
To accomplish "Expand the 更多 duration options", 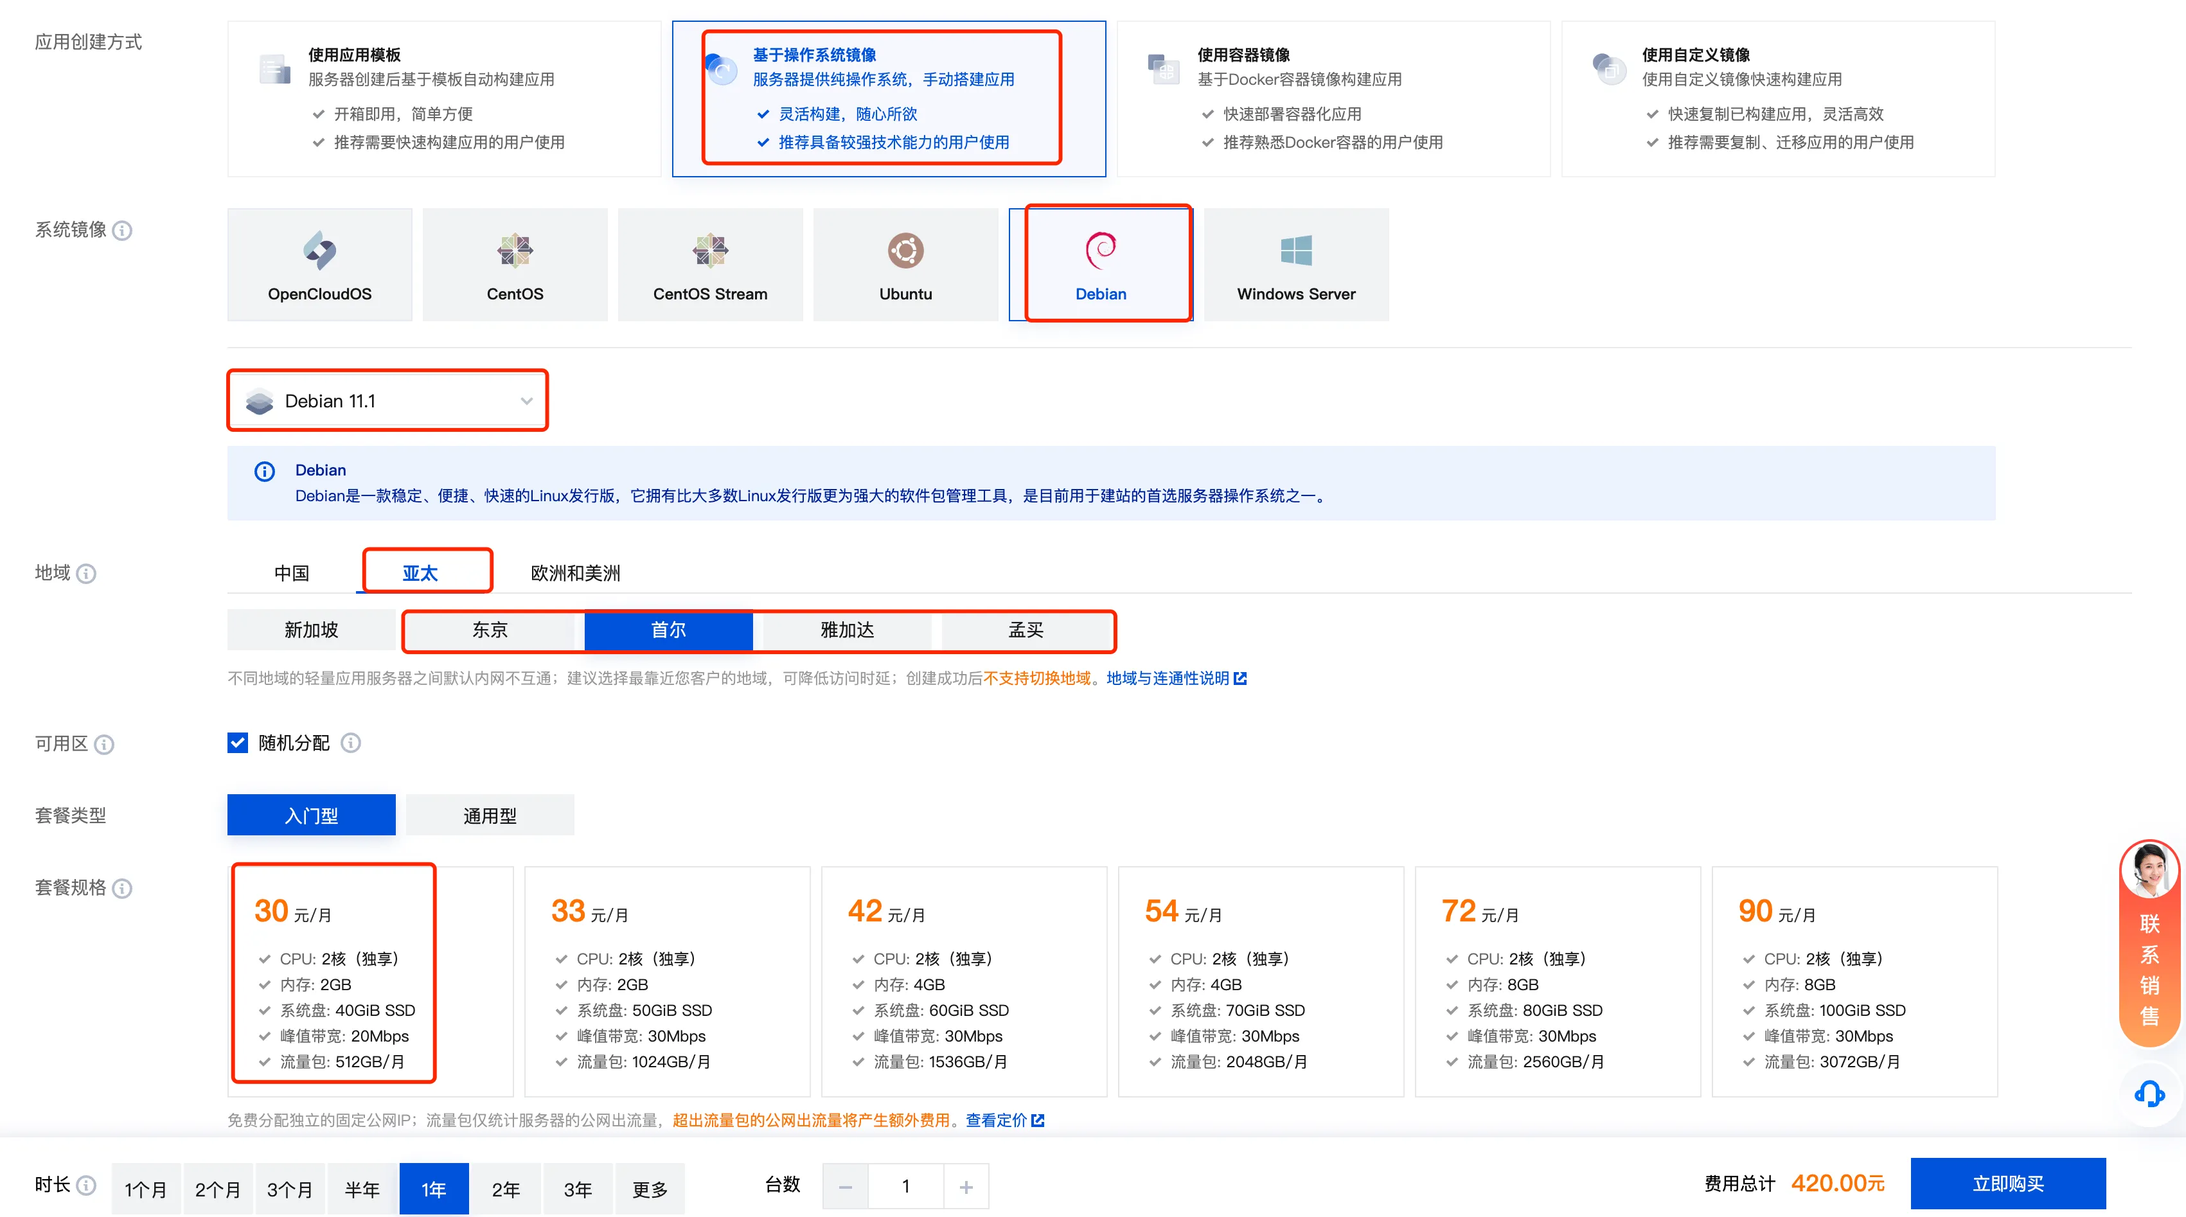I will pos(649,1188).
